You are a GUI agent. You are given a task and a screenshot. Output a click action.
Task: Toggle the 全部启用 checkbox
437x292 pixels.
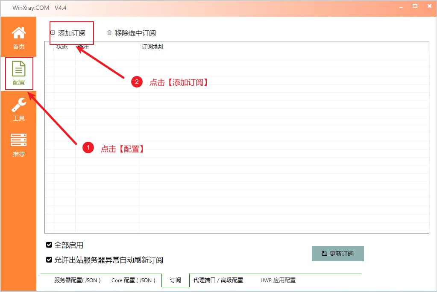(49, 245)
